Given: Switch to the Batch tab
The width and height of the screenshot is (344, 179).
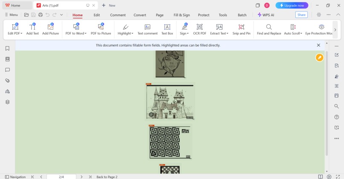Looking at the screenshot, I should (242, 15).
